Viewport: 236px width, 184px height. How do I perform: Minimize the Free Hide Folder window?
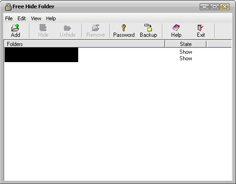[204, 7]
